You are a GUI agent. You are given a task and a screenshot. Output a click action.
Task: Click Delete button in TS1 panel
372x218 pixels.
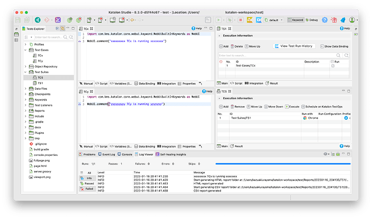(x=237, y=46)
